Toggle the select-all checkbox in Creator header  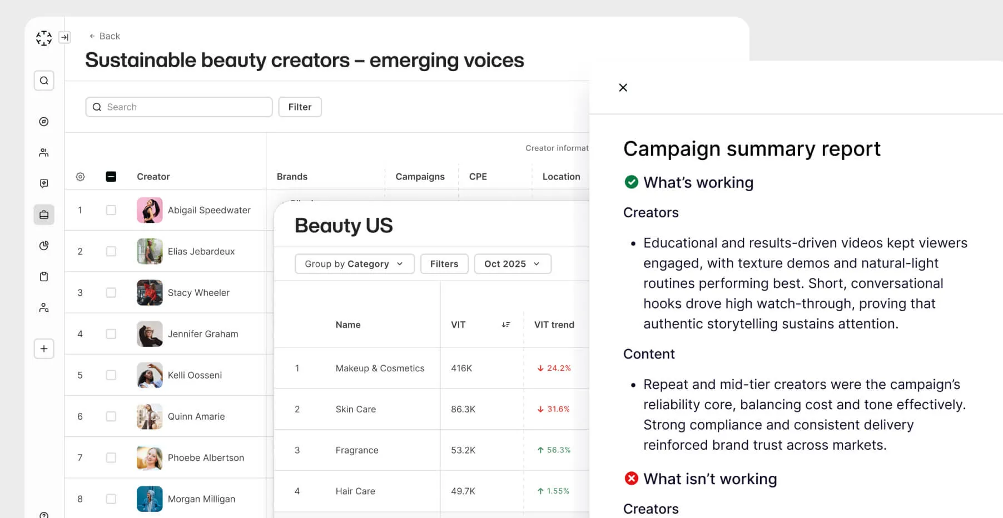111,177
